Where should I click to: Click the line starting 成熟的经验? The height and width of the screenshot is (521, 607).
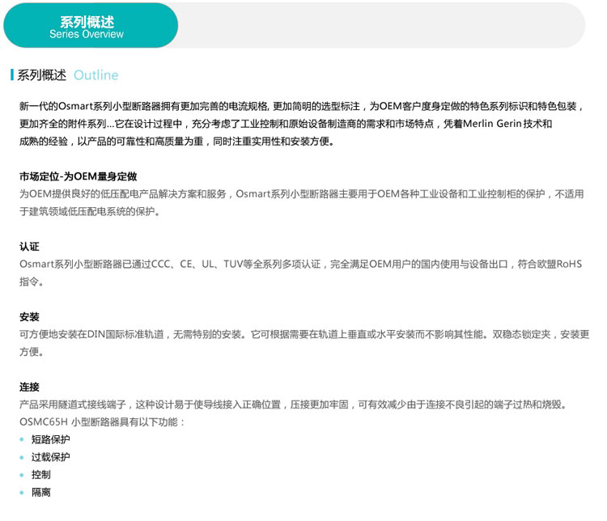point(177,142)
